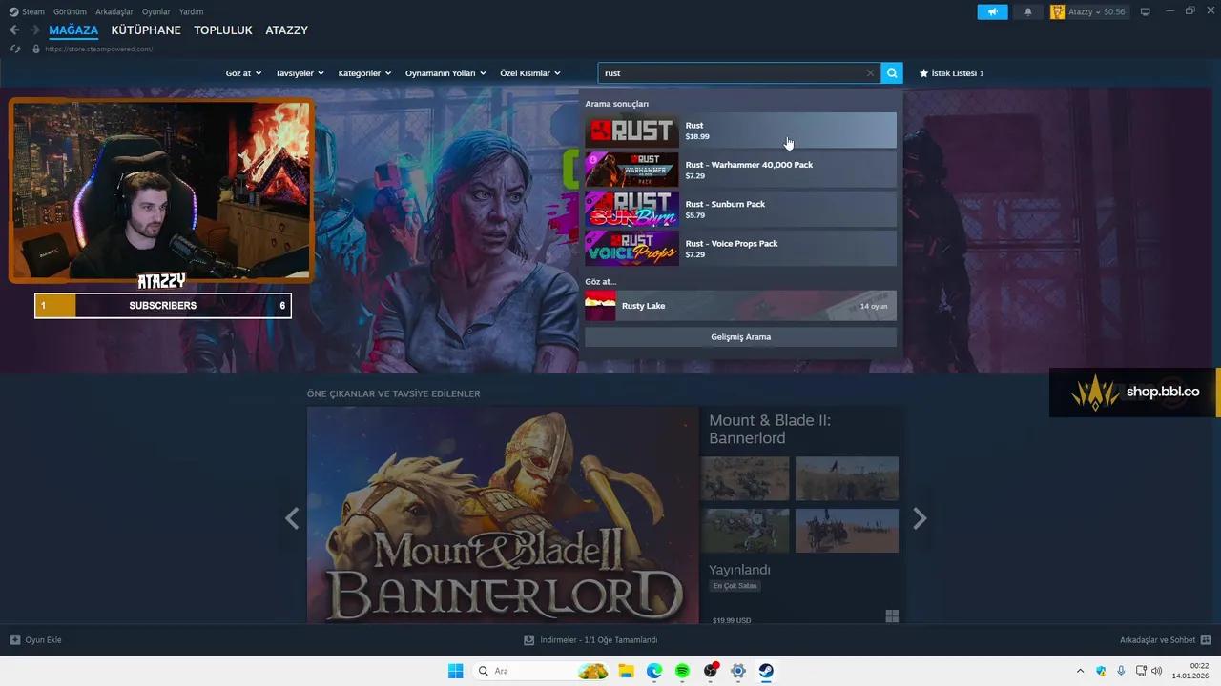Navigate back with the left arrow icon
This screenshot has height=686, width=1221.
(x=13, y=30)
